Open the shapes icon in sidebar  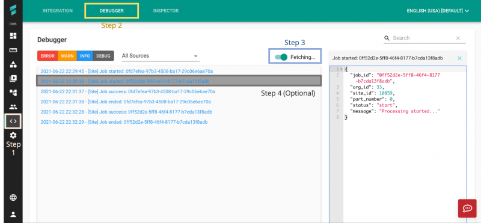click(x=13, y=64)
